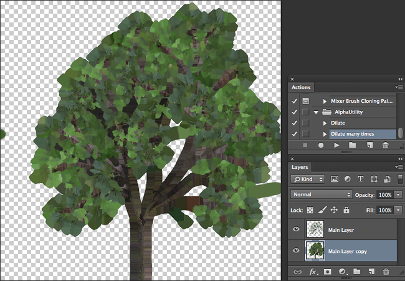Select the Layers panel tab
The width and height of the screenshot is (405, 281).
[300, 167]
